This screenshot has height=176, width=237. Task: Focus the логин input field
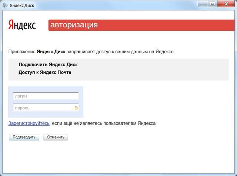coord(46,96)
